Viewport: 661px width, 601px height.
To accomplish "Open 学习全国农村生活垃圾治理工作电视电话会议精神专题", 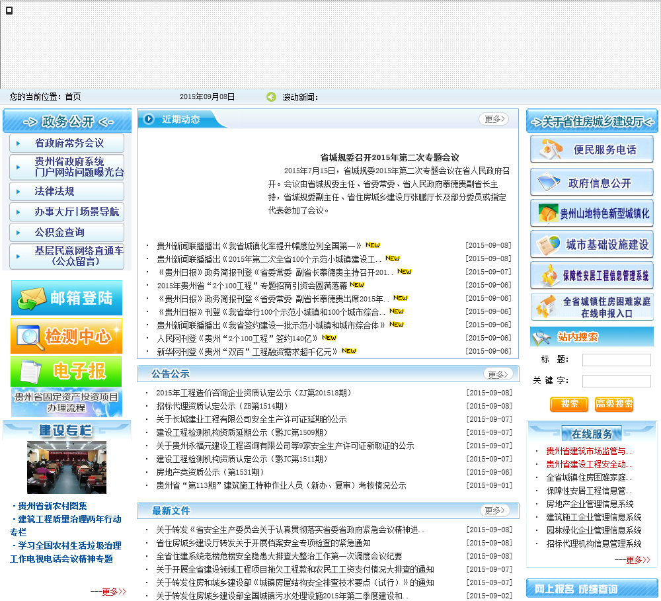I will tap(65, 553).
